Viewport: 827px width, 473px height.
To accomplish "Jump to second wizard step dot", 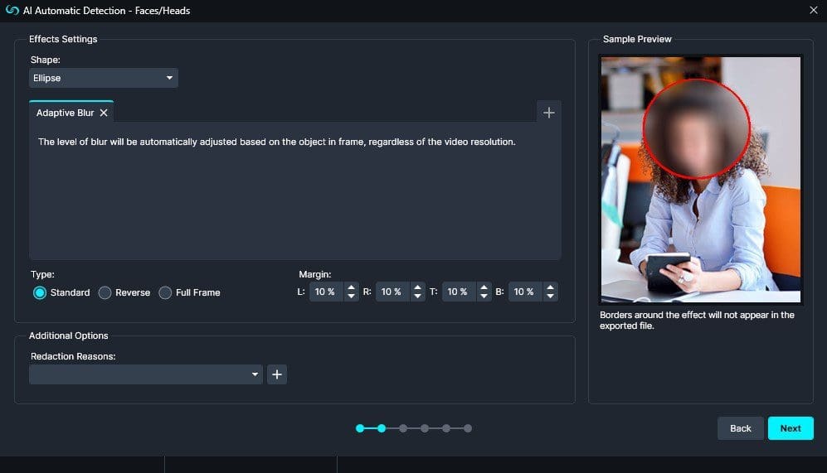I will [382, 428].
